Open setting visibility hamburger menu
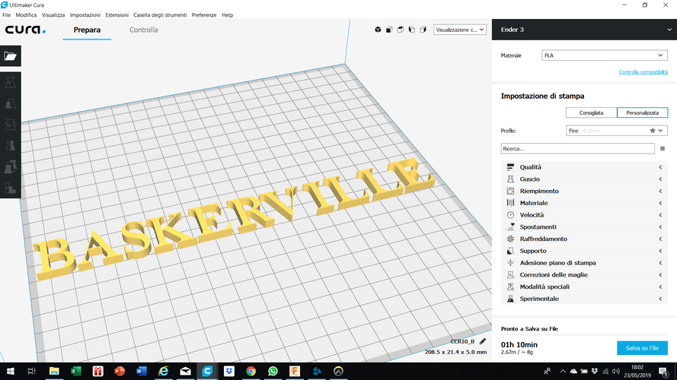The height and width of the screenshot is (380, 677). (663, 149)
